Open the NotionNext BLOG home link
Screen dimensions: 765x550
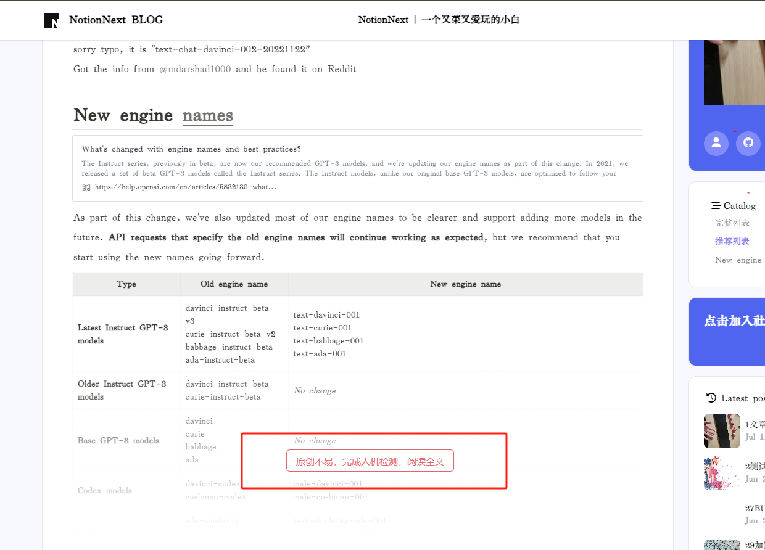click(116, 20)
